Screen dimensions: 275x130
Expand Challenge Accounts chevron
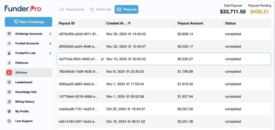pyautogui.click(x=50, y=34)
